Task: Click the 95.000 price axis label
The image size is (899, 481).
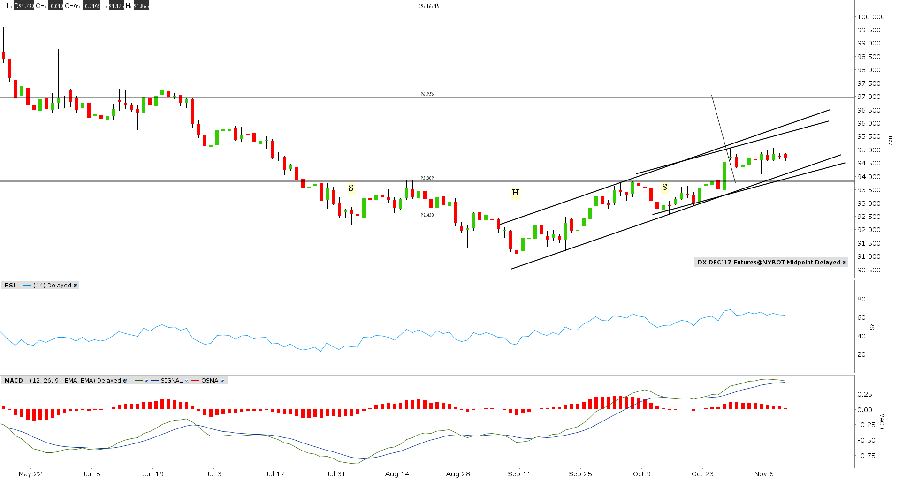Action: (869, 150)
